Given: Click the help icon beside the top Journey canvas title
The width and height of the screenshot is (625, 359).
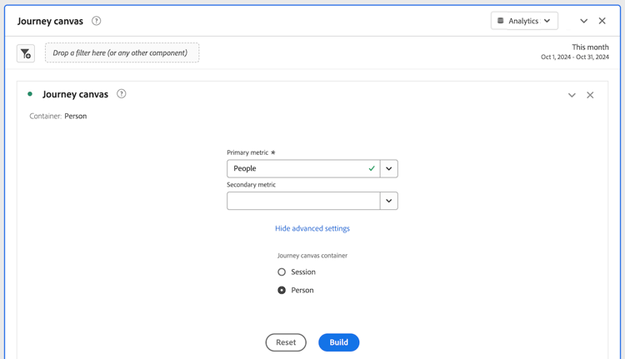Looking at the screenshot, I should (x=97, y=21).
